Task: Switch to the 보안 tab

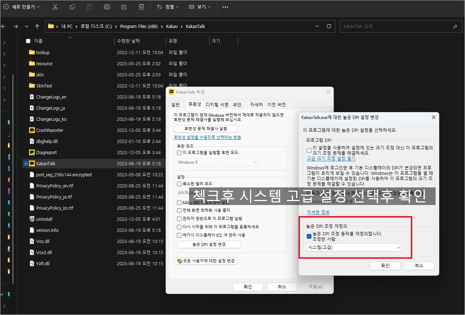Action: click(237, 105)
